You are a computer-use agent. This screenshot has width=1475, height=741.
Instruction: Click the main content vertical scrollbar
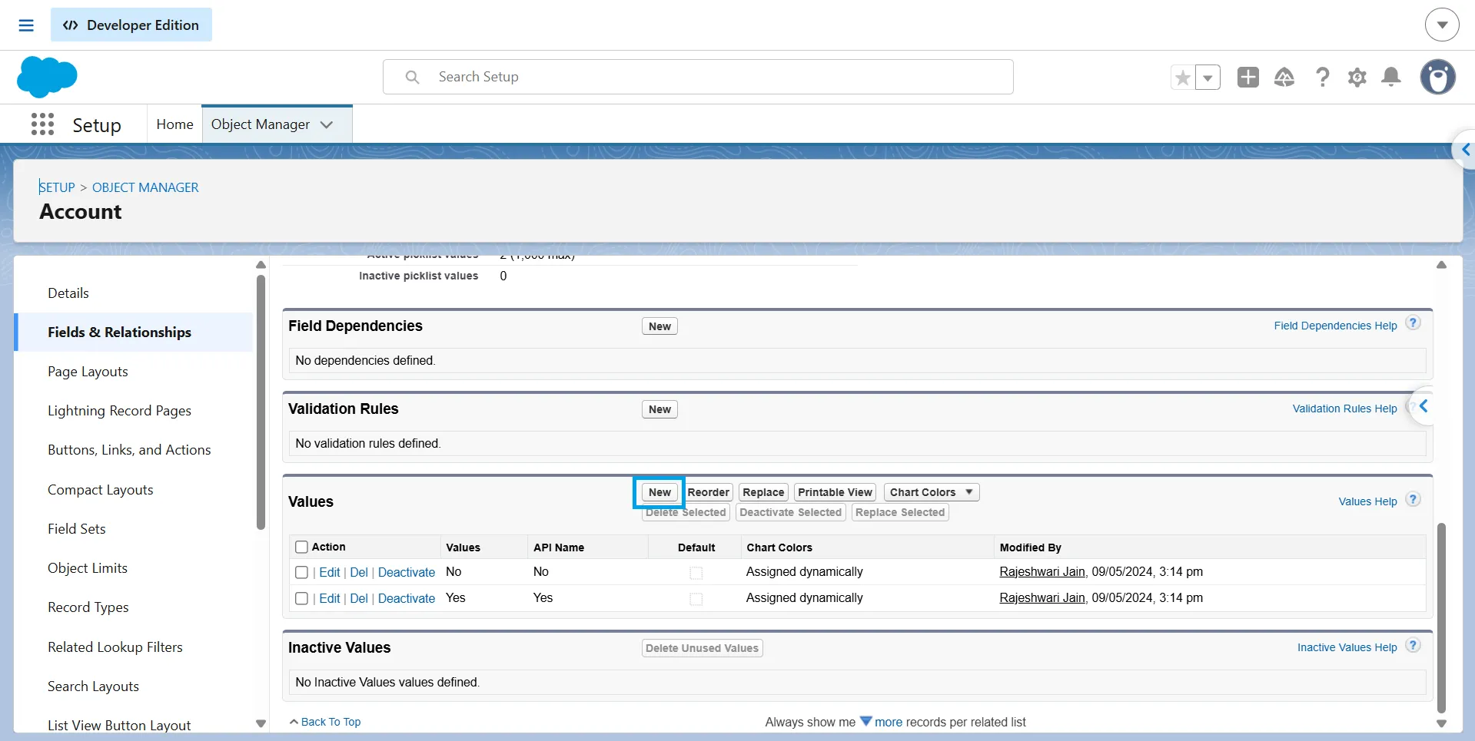[x=1441, y=618]
